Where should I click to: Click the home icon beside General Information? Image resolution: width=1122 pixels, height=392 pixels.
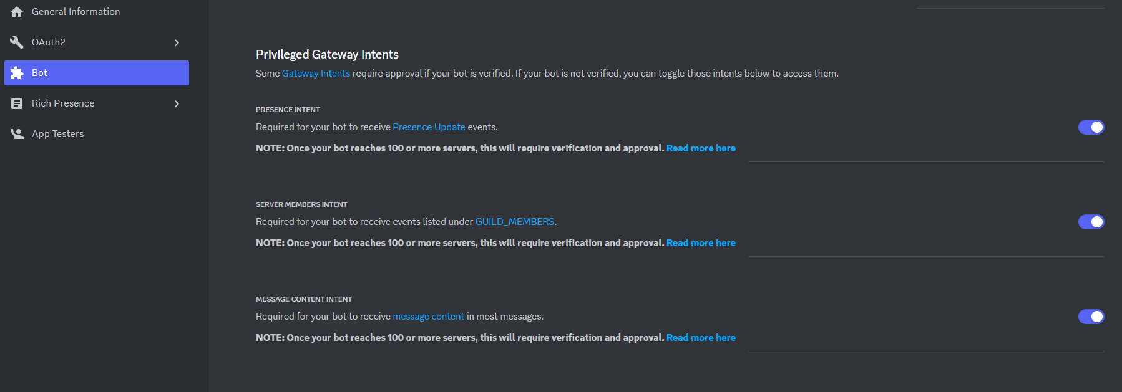[x=17, y=11]
